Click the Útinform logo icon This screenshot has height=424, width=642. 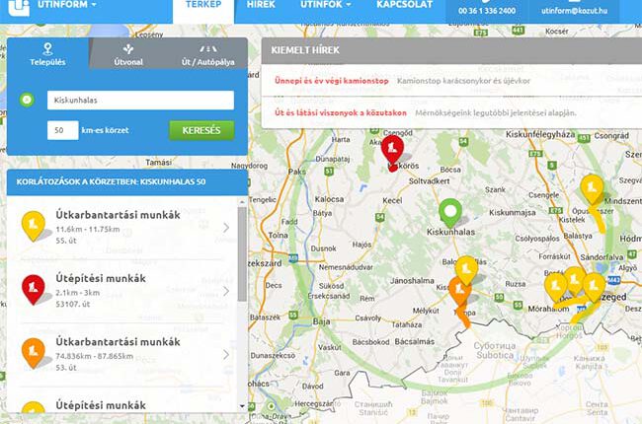click(19, 7)
